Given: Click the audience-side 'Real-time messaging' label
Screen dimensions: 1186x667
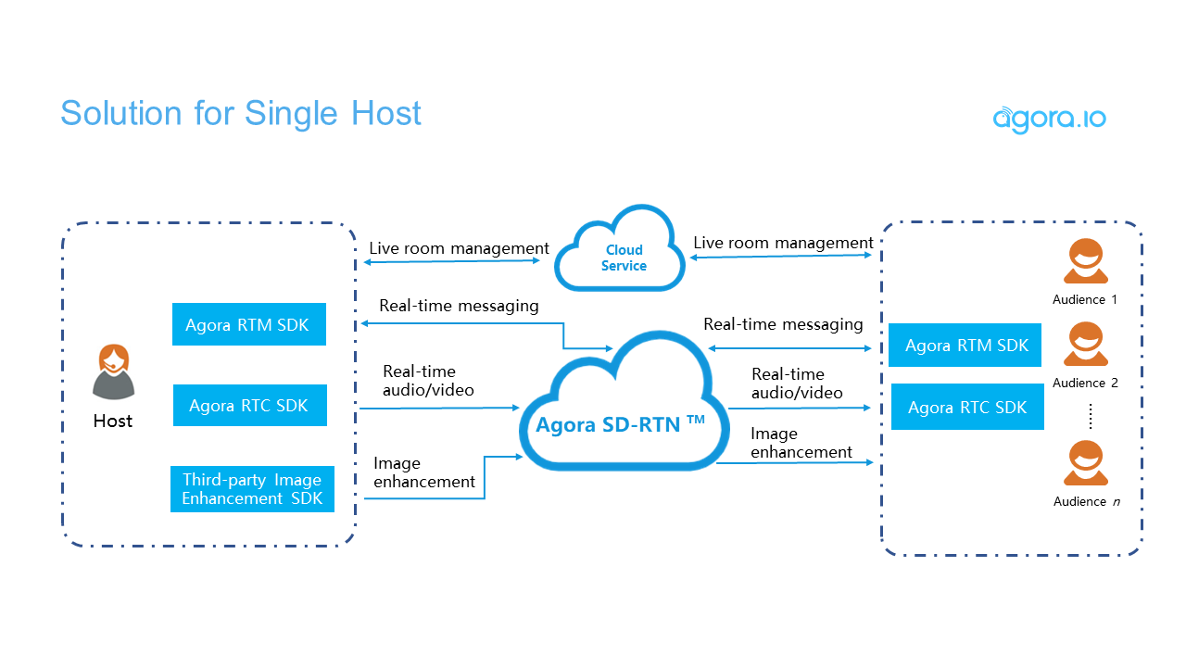Looking at the screenshot, I should coord(783,324).
